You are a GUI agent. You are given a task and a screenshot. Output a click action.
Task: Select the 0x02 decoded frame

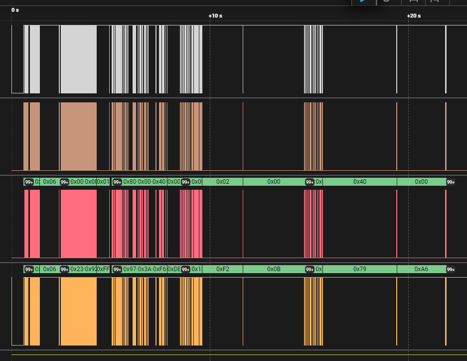[x=222, y=182]
